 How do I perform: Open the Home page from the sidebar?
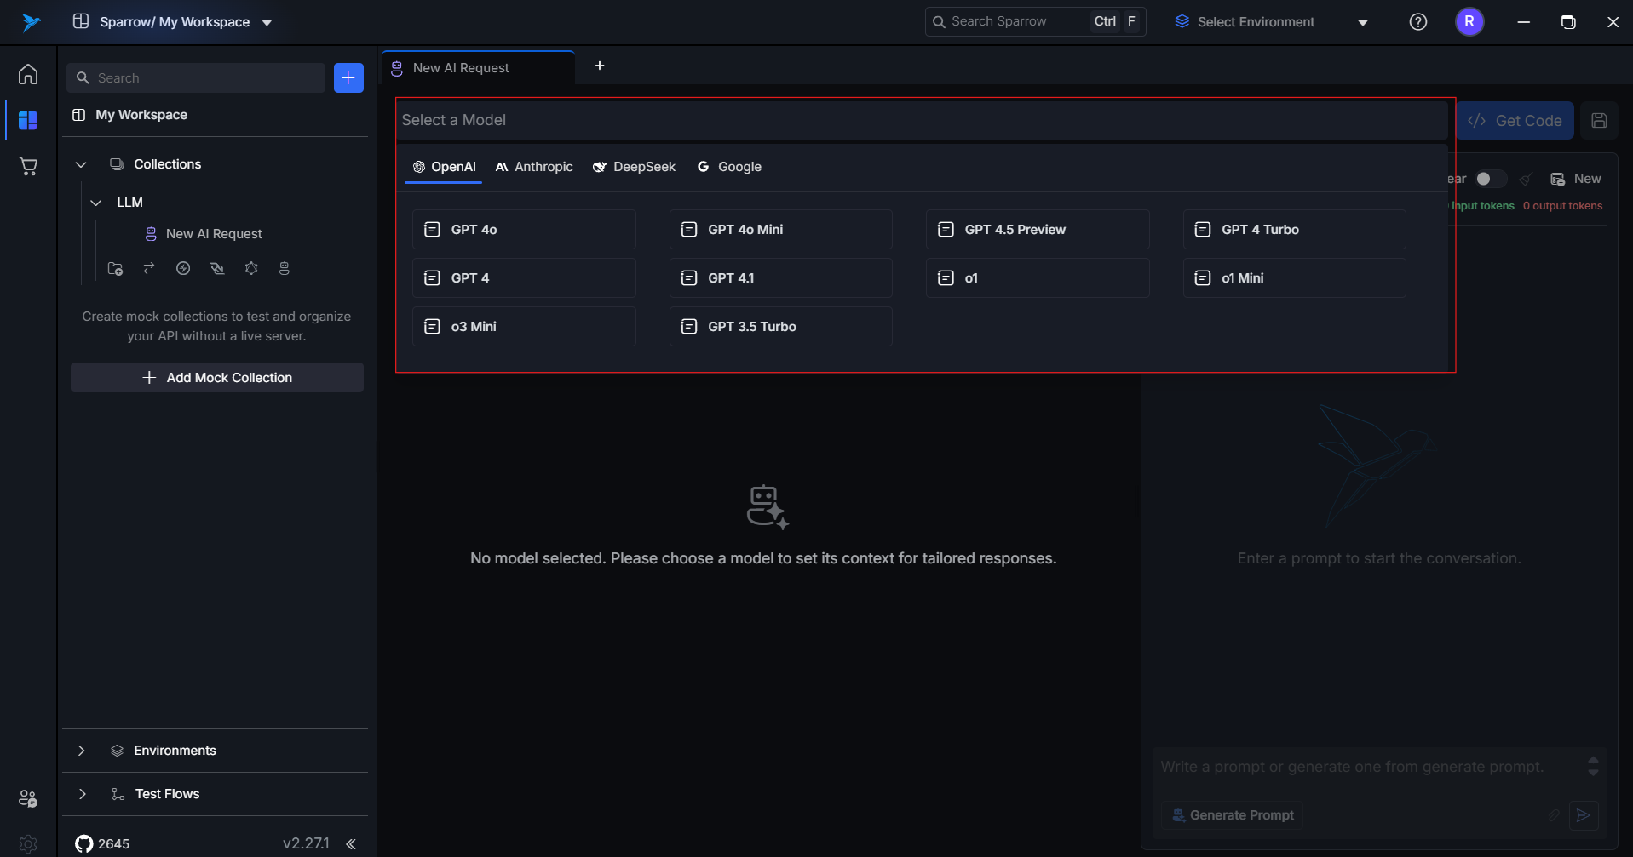pos(28,74)
